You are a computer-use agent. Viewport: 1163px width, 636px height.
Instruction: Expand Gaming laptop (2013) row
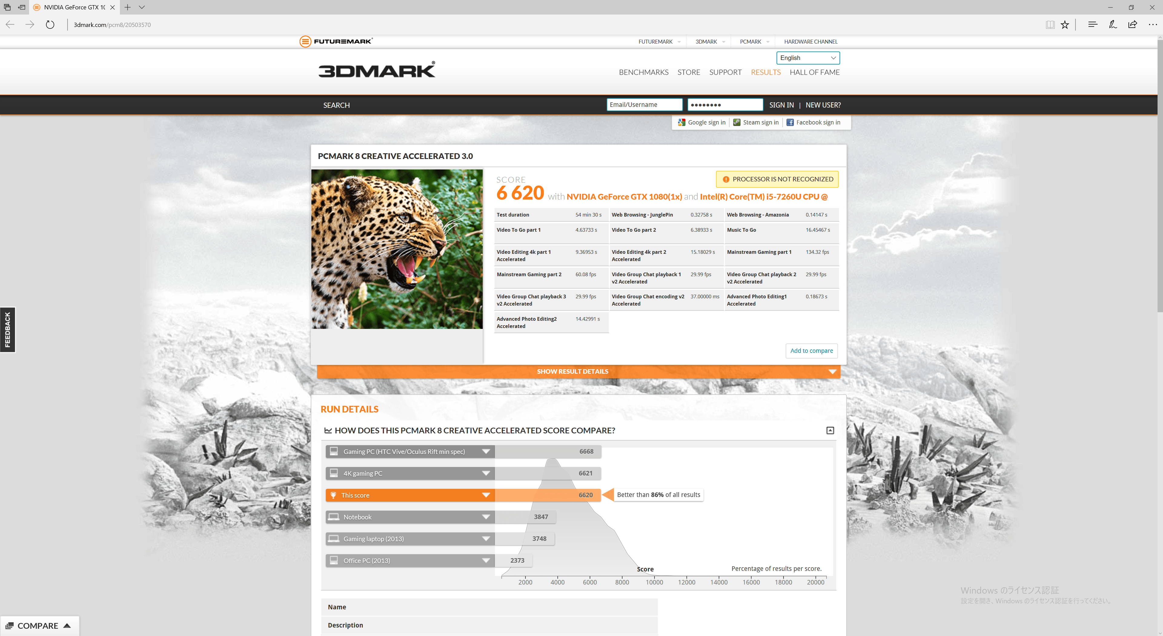click(x=486, y=538)
